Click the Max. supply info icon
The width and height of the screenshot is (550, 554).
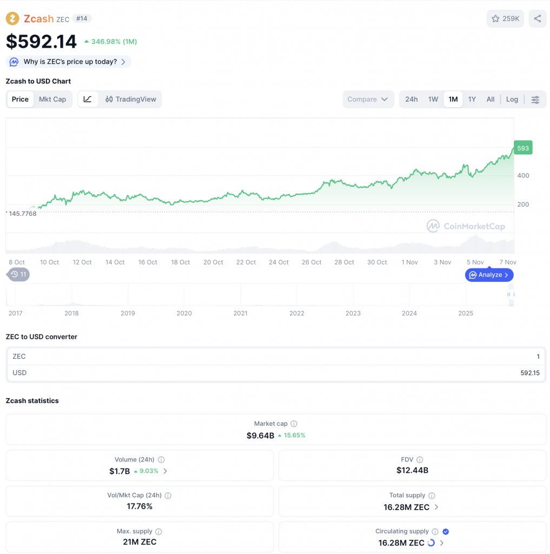coord(158,532)
